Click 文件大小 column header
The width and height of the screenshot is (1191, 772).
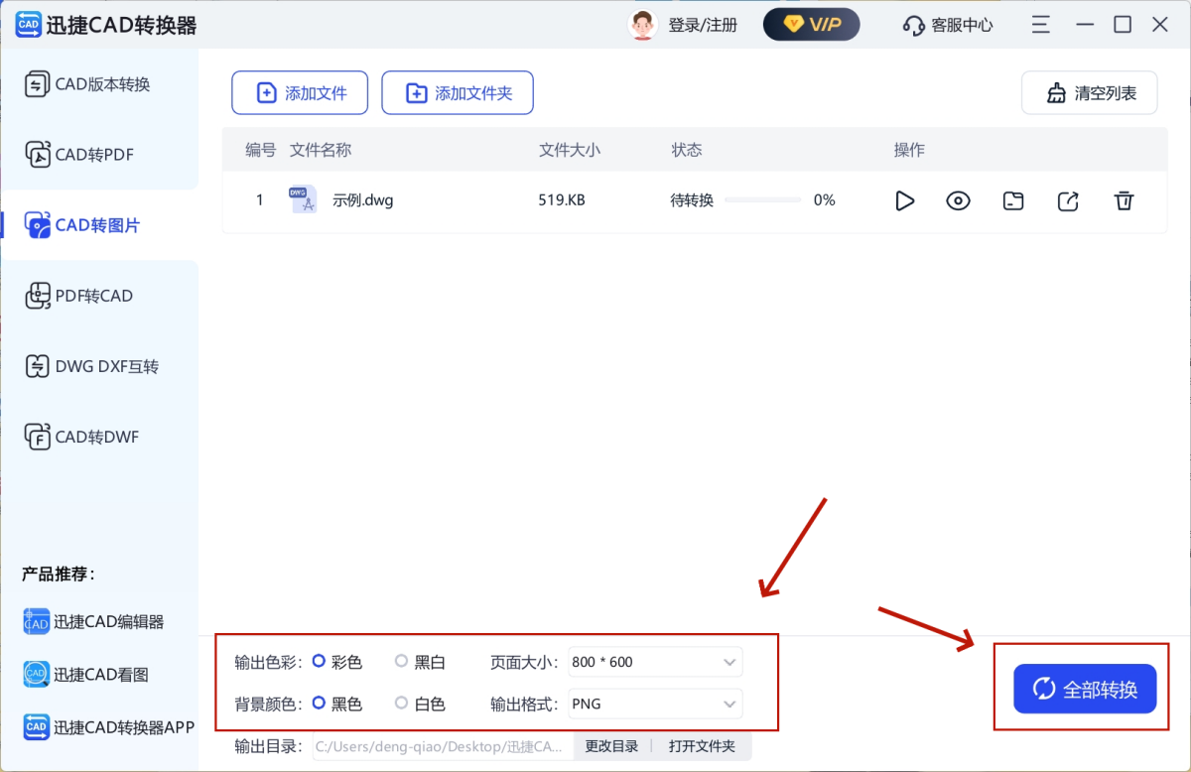coord(570,150)
